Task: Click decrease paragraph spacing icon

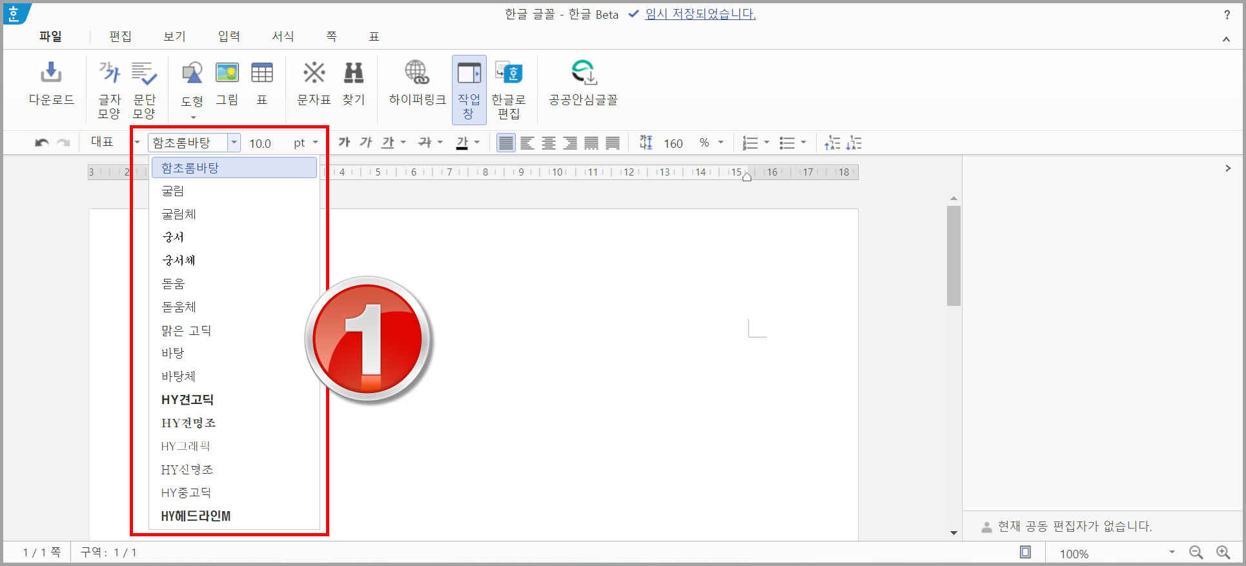Action: click(x=854, y=143)
